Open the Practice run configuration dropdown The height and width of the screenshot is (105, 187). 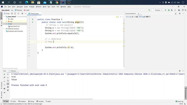[x=157, y=10]
